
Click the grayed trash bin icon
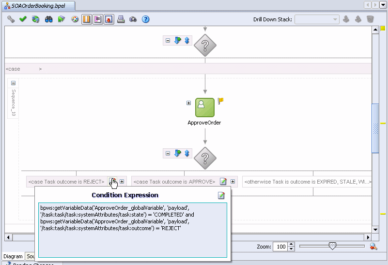click(370, 19)
